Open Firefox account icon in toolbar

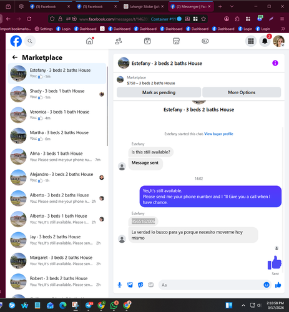coord(227,19)
